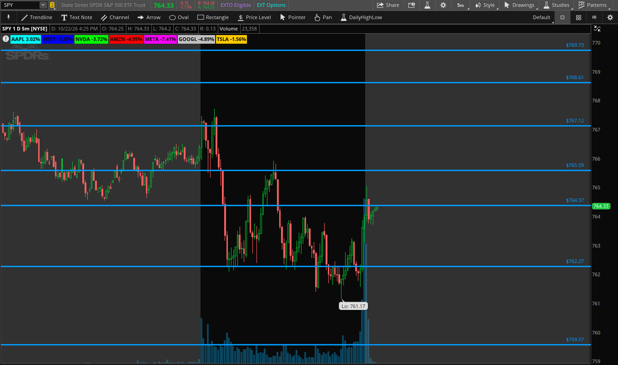Image resolution: width=618 pixels, height=365 pixels.
Task: Switch to single chart layout
Action: click(562, 17)
